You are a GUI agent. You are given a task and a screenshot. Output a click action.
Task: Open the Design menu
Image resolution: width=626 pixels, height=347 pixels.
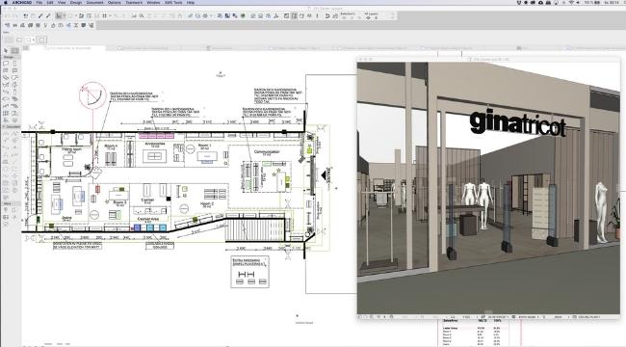(76, 2)
